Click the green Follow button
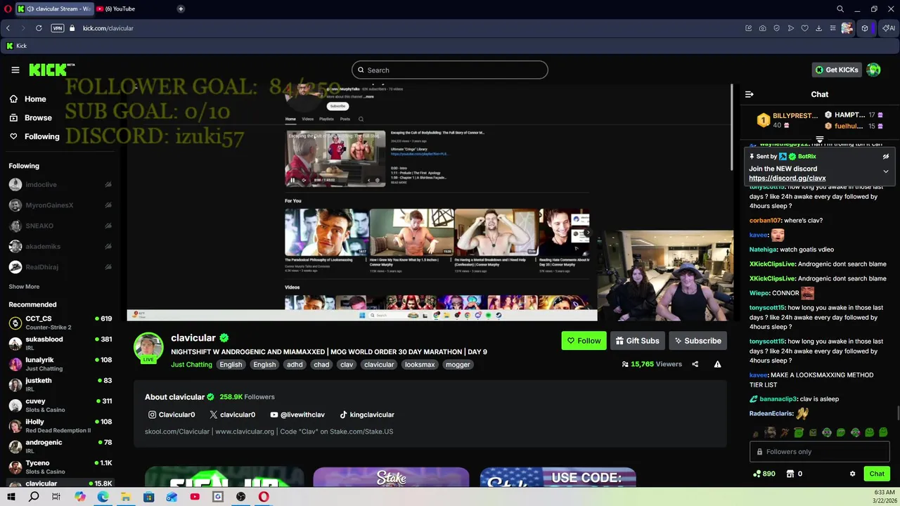The width and height of the screenshot is (900, 506). [x=584, y=341]
